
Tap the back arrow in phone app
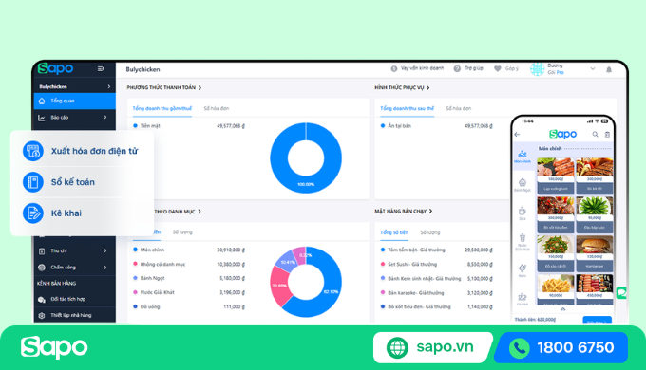click(517, 134)
